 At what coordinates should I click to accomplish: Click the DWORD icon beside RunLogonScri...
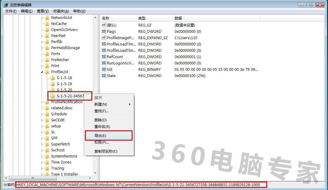point(104,63)
